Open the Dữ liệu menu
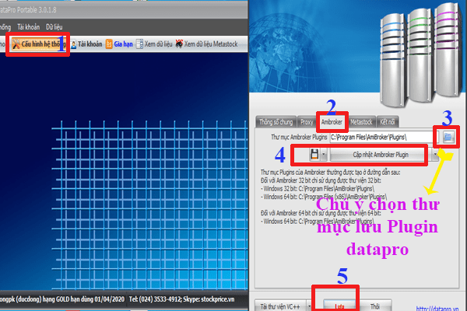The image size is (467, 311). [x=54, y=27]
